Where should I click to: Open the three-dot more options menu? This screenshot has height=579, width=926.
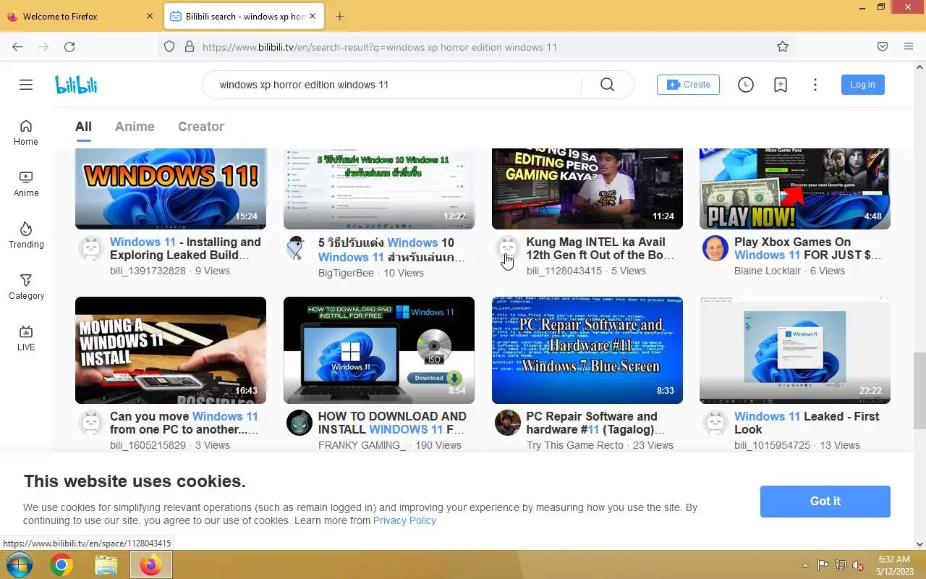(815, 85)
